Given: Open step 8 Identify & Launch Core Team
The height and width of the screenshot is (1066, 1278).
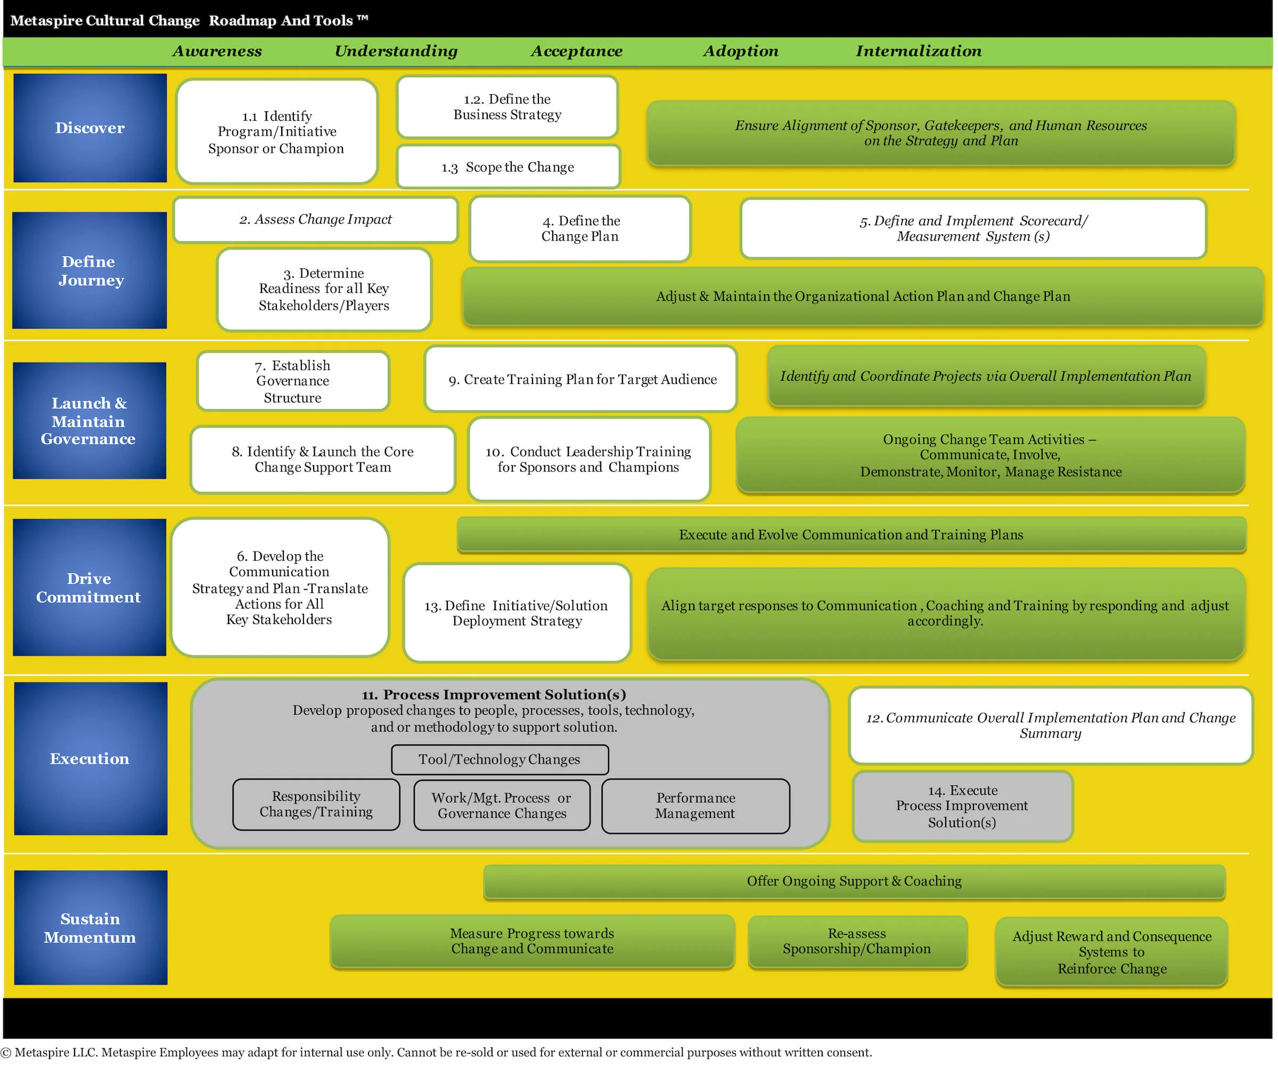Looking at the screenshot, I should pyautogui.click(x=323, y=460).
